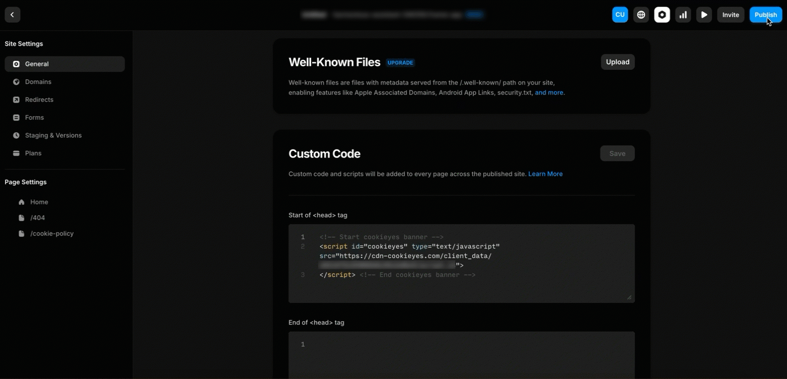The height and width of the screenshot is (379, 787).
Task: Open Staging & Versions via the clock icon
Action: click(16, 135)
